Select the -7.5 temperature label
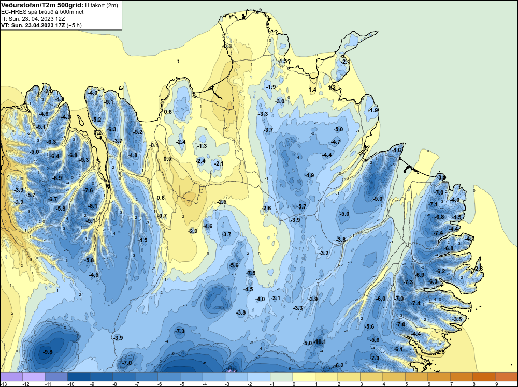The width and height of the screenshot is (518, 387). pyautogui.click(x=251, y=273)
